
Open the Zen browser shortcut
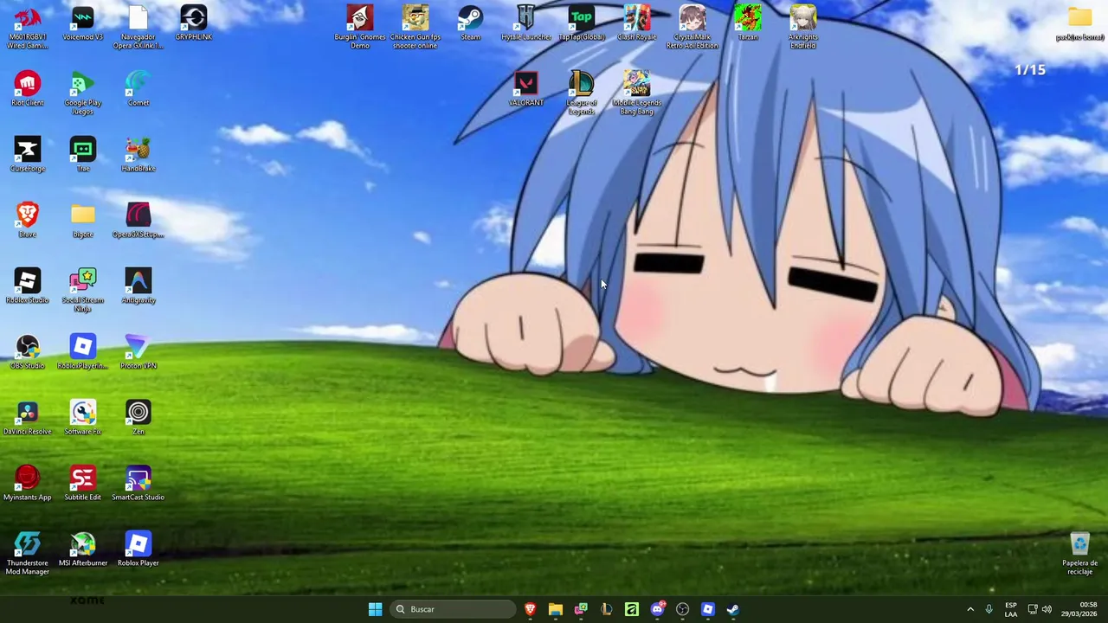coord(138,419)
